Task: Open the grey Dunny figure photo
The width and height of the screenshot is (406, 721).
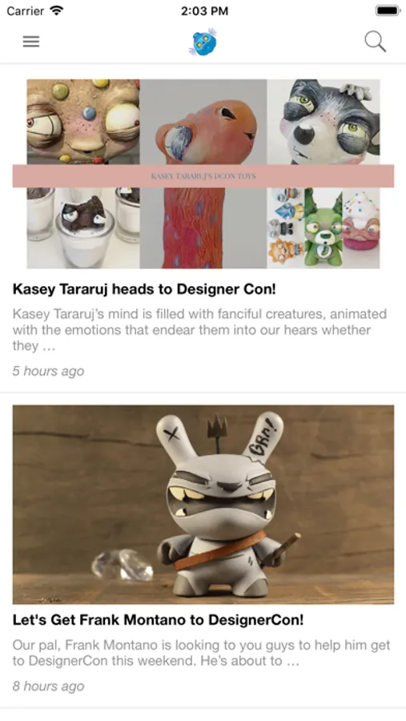Action: click(203, 505)
